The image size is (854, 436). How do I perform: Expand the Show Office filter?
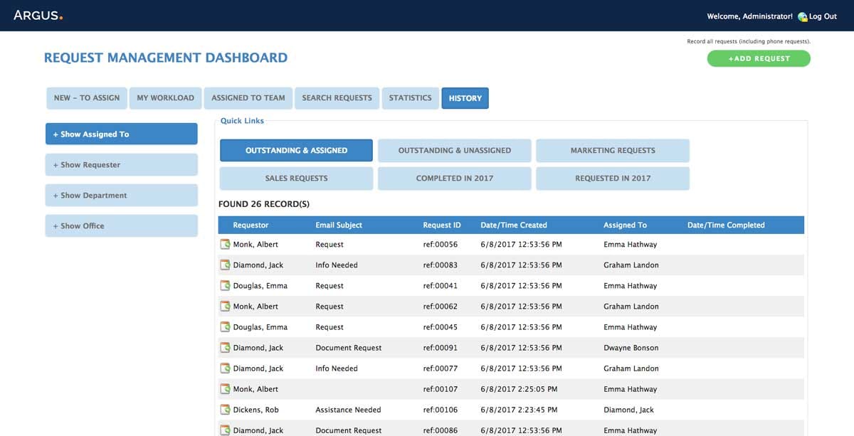(121, 225)
